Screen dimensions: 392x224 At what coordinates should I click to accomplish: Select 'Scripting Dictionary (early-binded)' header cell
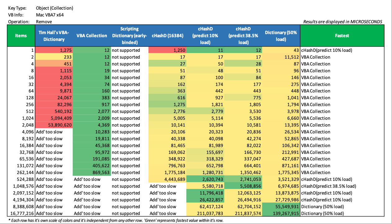tap(130, 36)
